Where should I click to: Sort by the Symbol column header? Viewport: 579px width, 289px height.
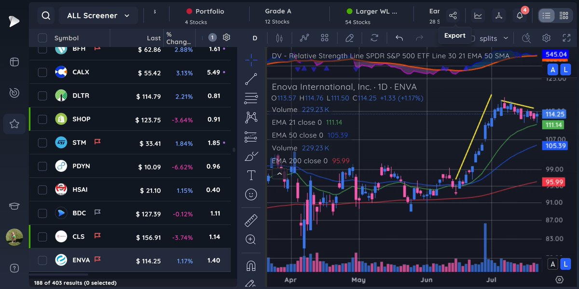[x=67, y=38]
